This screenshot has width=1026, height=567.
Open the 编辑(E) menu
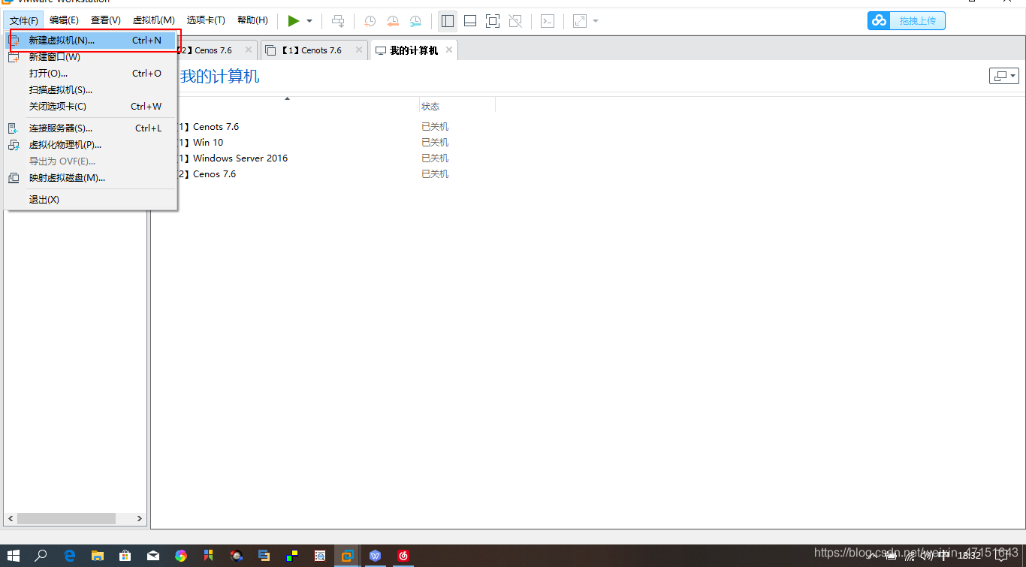64,20
